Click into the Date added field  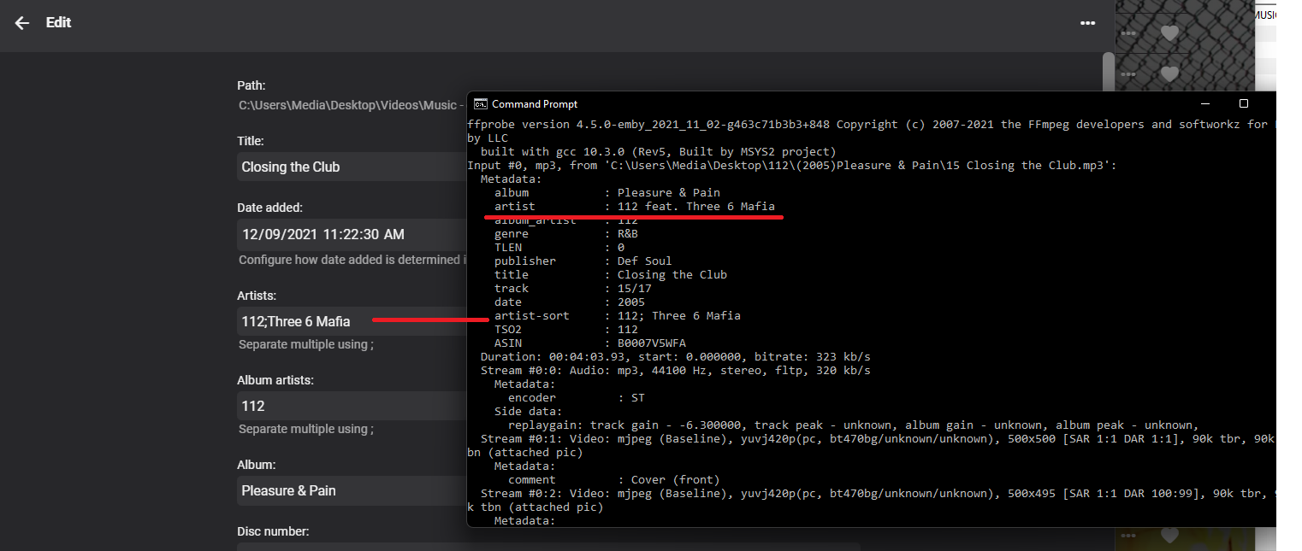(351, 234)
